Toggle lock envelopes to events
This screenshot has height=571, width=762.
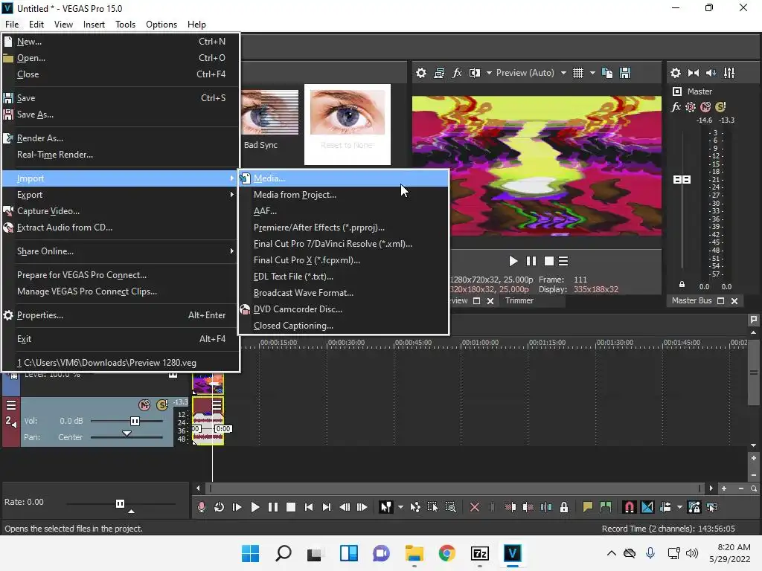(x=694, y=507)
